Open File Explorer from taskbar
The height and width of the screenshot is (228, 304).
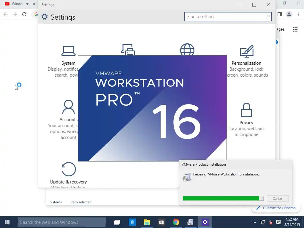coord(147,222)
